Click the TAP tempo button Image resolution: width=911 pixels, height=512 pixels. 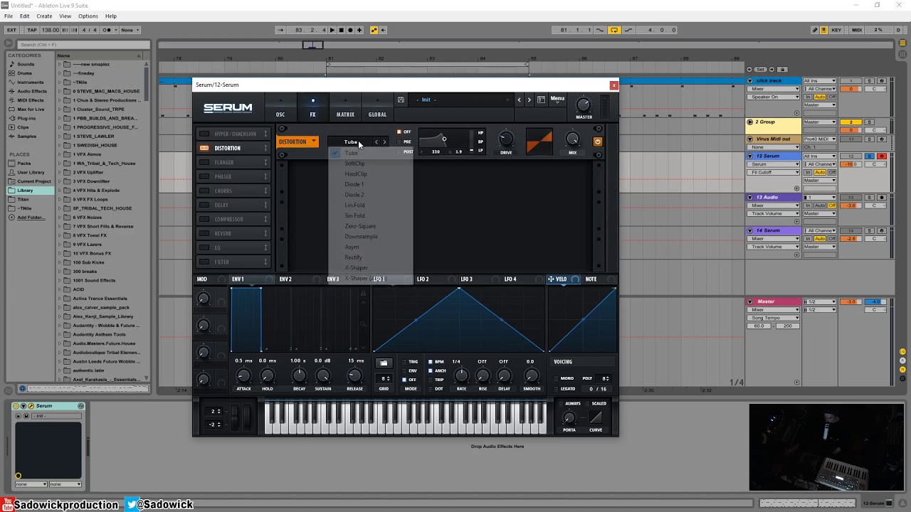click(31, 30)
